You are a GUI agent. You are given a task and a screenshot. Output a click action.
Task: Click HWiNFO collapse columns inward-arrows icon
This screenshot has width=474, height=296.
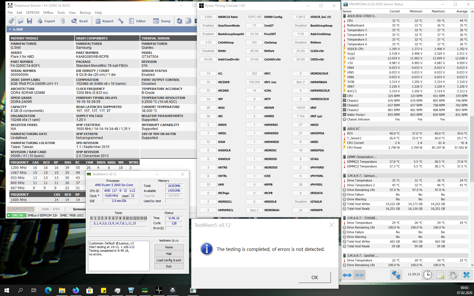click(359, 275)
